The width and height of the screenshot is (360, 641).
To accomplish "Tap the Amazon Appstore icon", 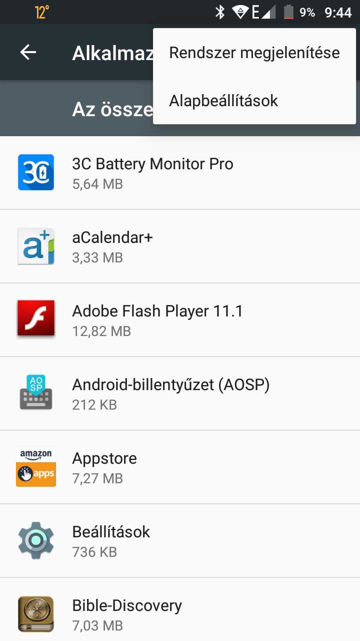I will coord(36,467).
